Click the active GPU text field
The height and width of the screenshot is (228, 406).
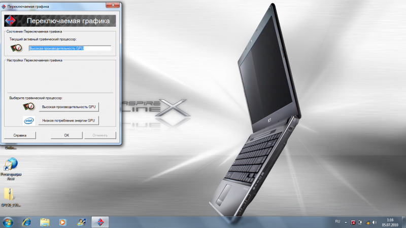pyautogui.click(x=70, y=48)
